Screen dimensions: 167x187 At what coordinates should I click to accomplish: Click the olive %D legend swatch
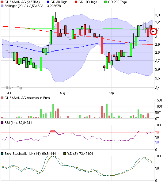tap(65, 154)
